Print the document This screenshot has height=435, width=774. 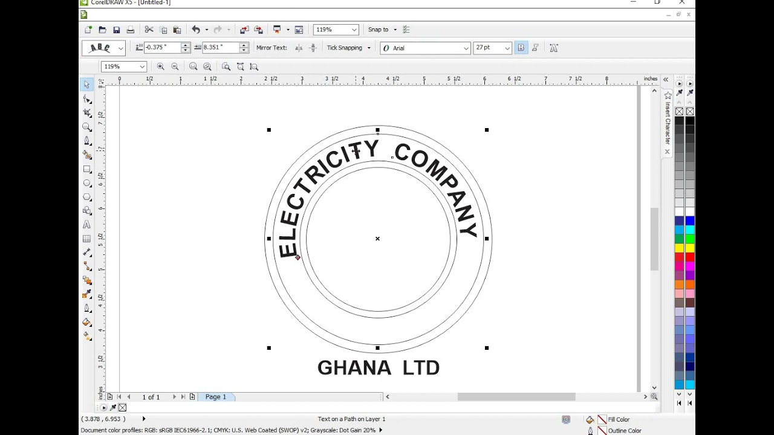pyautogui.click(x=130, y=30)
